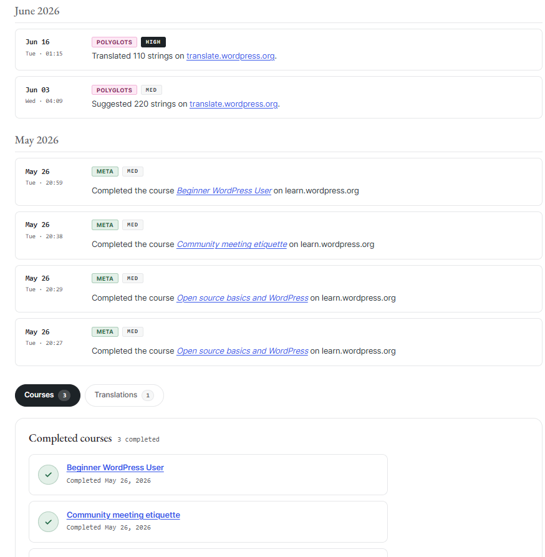
Task: Click POLYGLOTS badge on Jun 03 entry
Action: click(114, 90)
